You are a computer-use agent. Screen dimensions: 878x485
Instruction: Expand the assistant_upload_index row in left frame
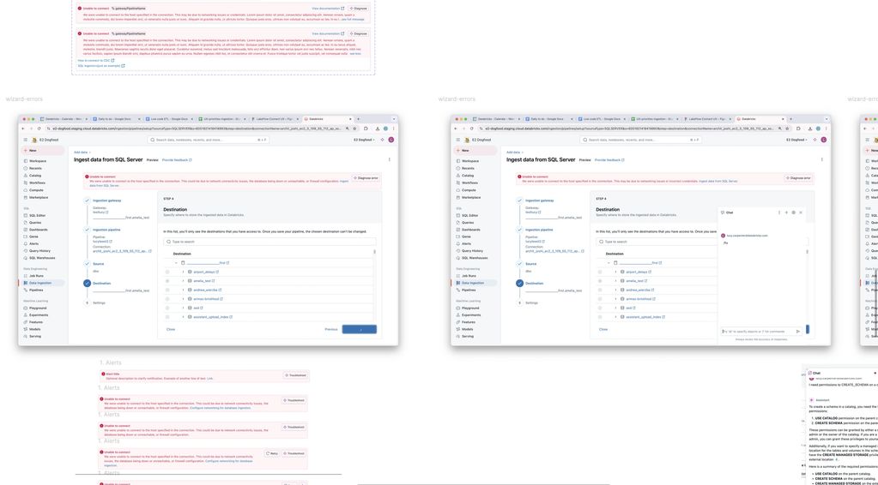(183, 317)
